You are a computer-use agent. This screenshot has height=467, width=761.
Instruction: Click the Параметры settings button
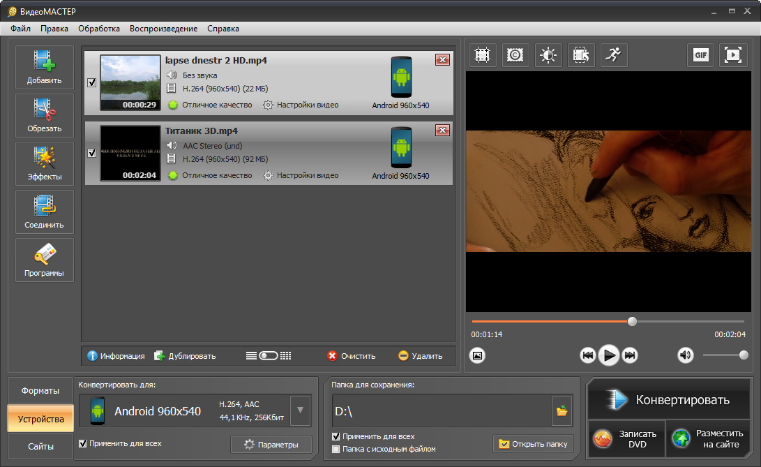(271, 445)
